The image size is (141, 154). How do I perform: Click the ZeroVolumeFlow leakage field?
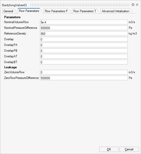pyautogui.click(x=84, y=72)
